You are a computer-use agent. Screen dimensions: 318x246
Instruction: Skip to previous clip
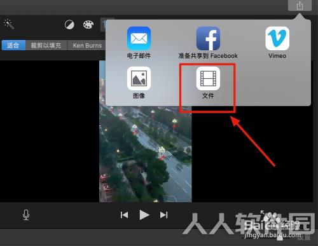[x=124, y=215]
